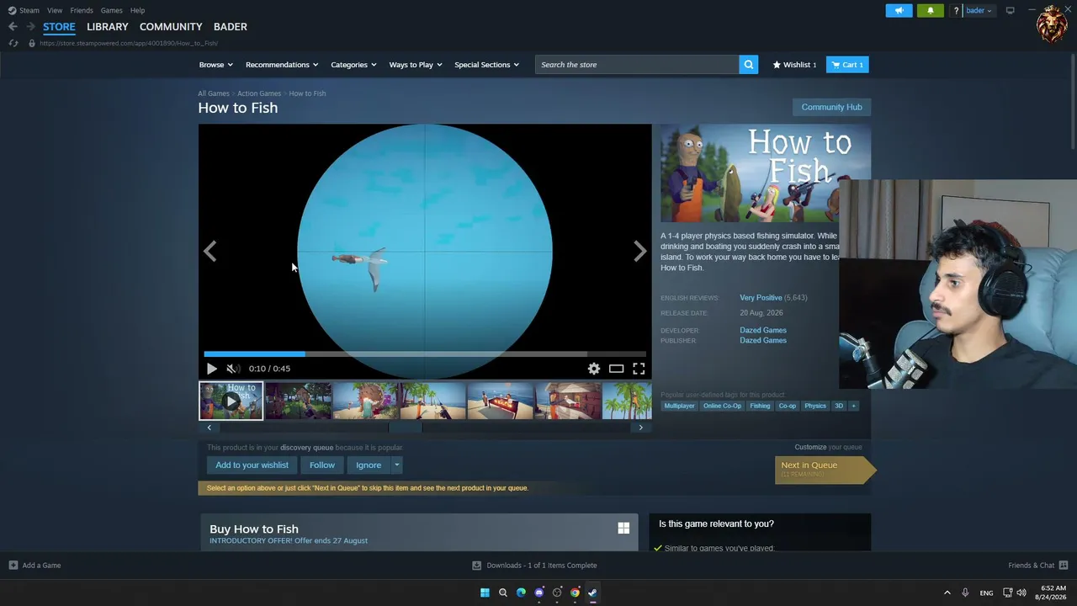This screenshot has height=606, width=1077.
Task: Open Dazed Games developer link
Action: (x=763, y=330)
